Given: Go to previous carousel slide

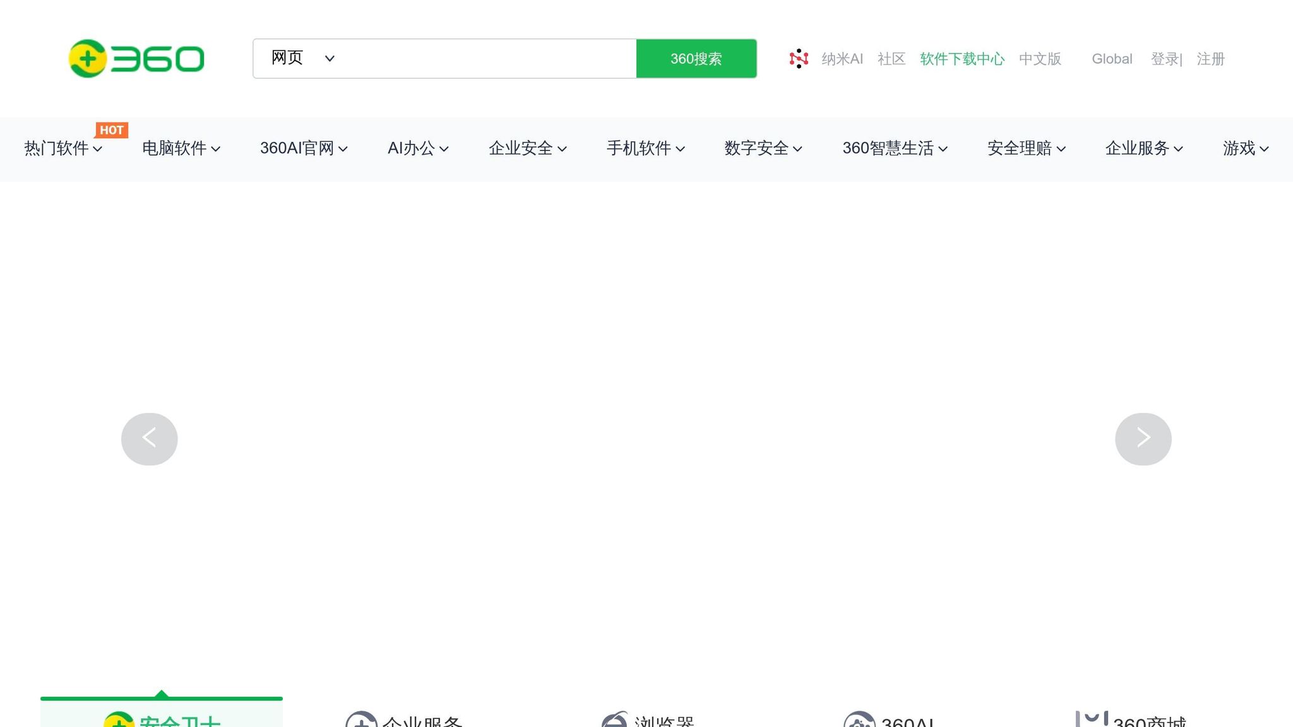Looking at the screenshot, I should pyautogui.click(x=149, y=439).
